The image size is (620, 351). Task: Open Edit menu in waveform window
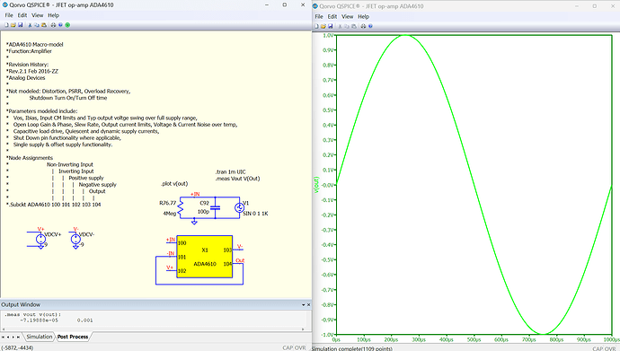pos(332,16)
